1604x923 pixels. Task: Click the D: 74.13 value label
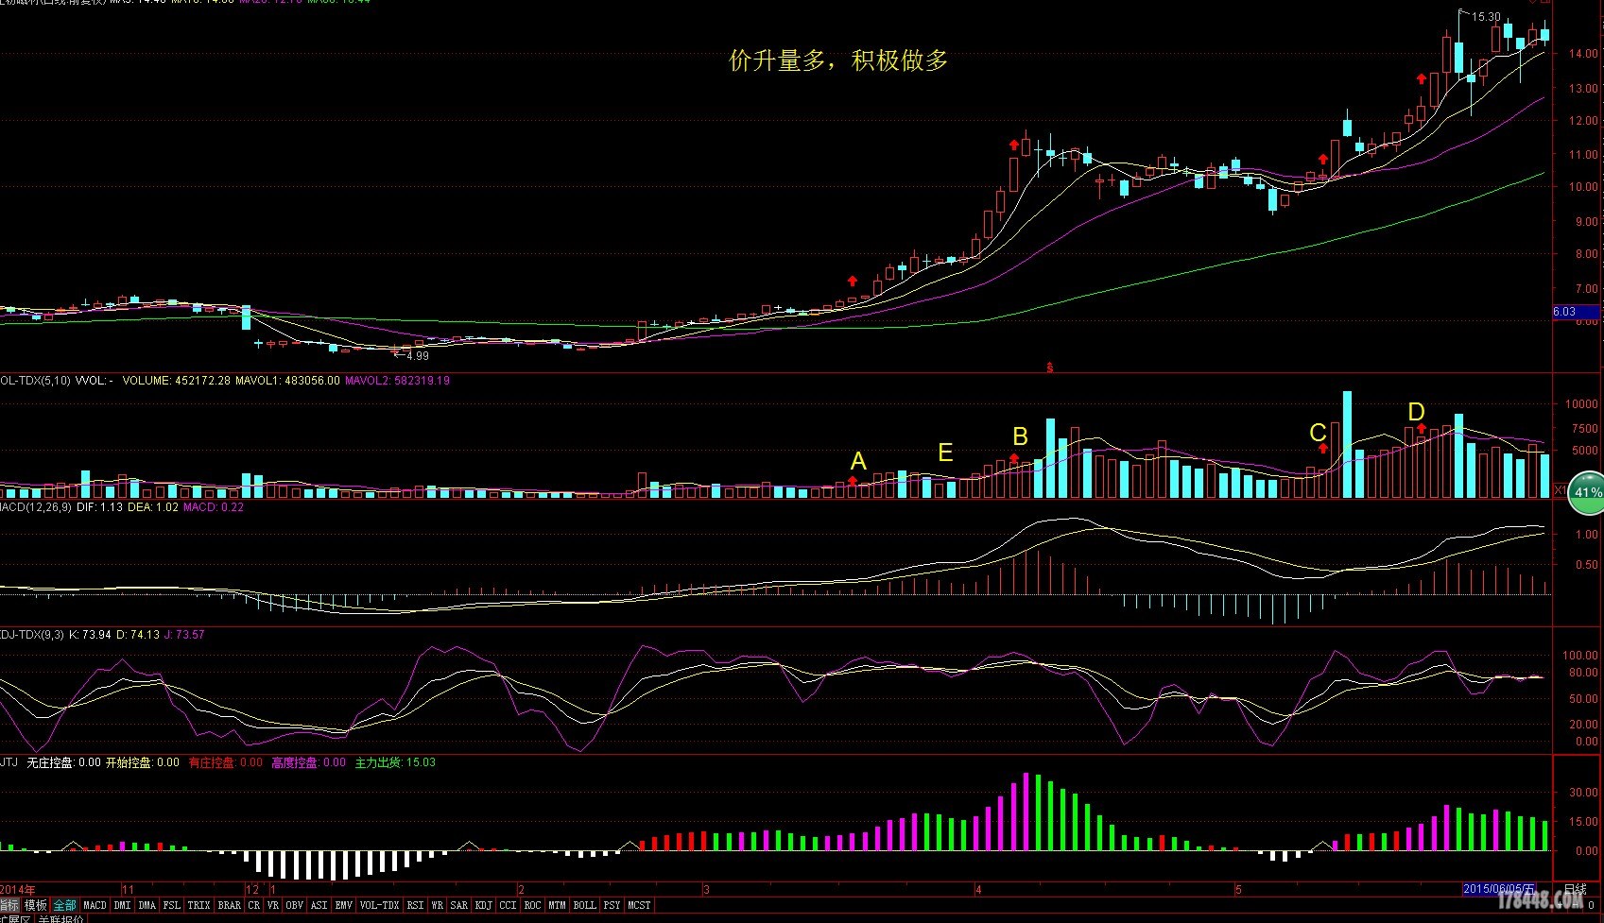(x=138, y=635)
